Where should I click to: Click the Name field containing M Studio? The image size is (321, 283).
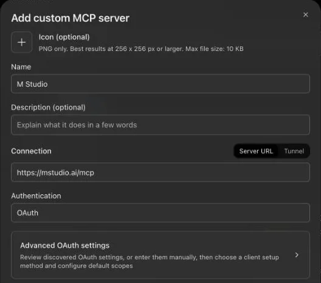tap(160, 84)
